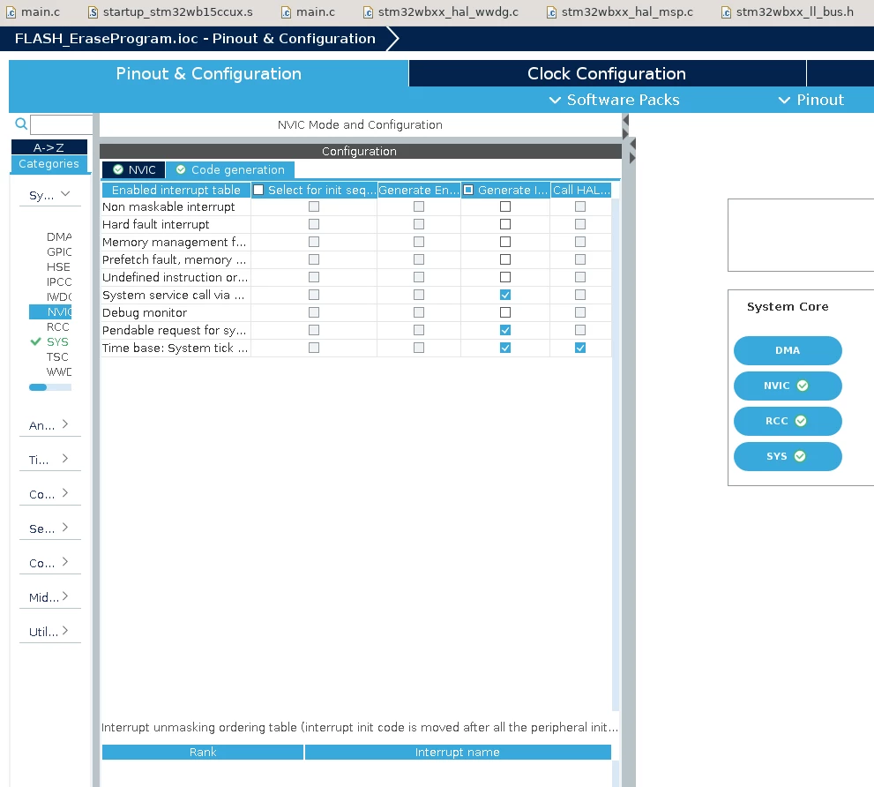Select NVIC in the System Core list
Viewport: 874px width, 787px height.
51,311
